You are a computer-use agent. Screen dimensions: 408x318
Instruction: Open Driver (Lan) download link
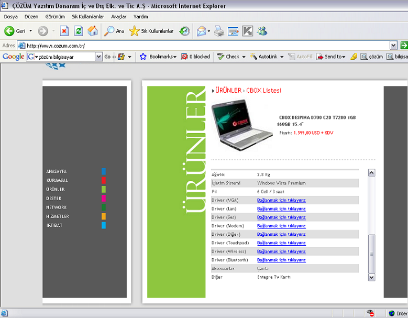coord(281,209)
